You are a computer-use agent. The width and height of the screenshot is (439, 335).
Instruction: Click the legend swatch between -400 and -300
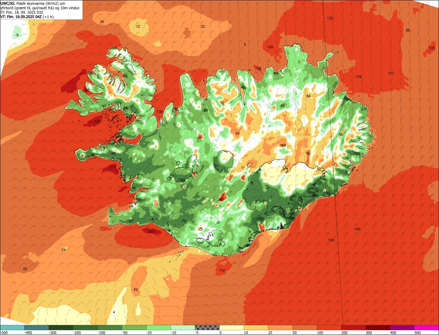point(36,327)
